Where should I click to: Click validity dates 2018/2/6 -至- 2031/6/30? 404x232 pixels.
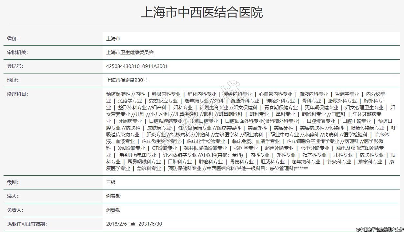tap(134, 224)
